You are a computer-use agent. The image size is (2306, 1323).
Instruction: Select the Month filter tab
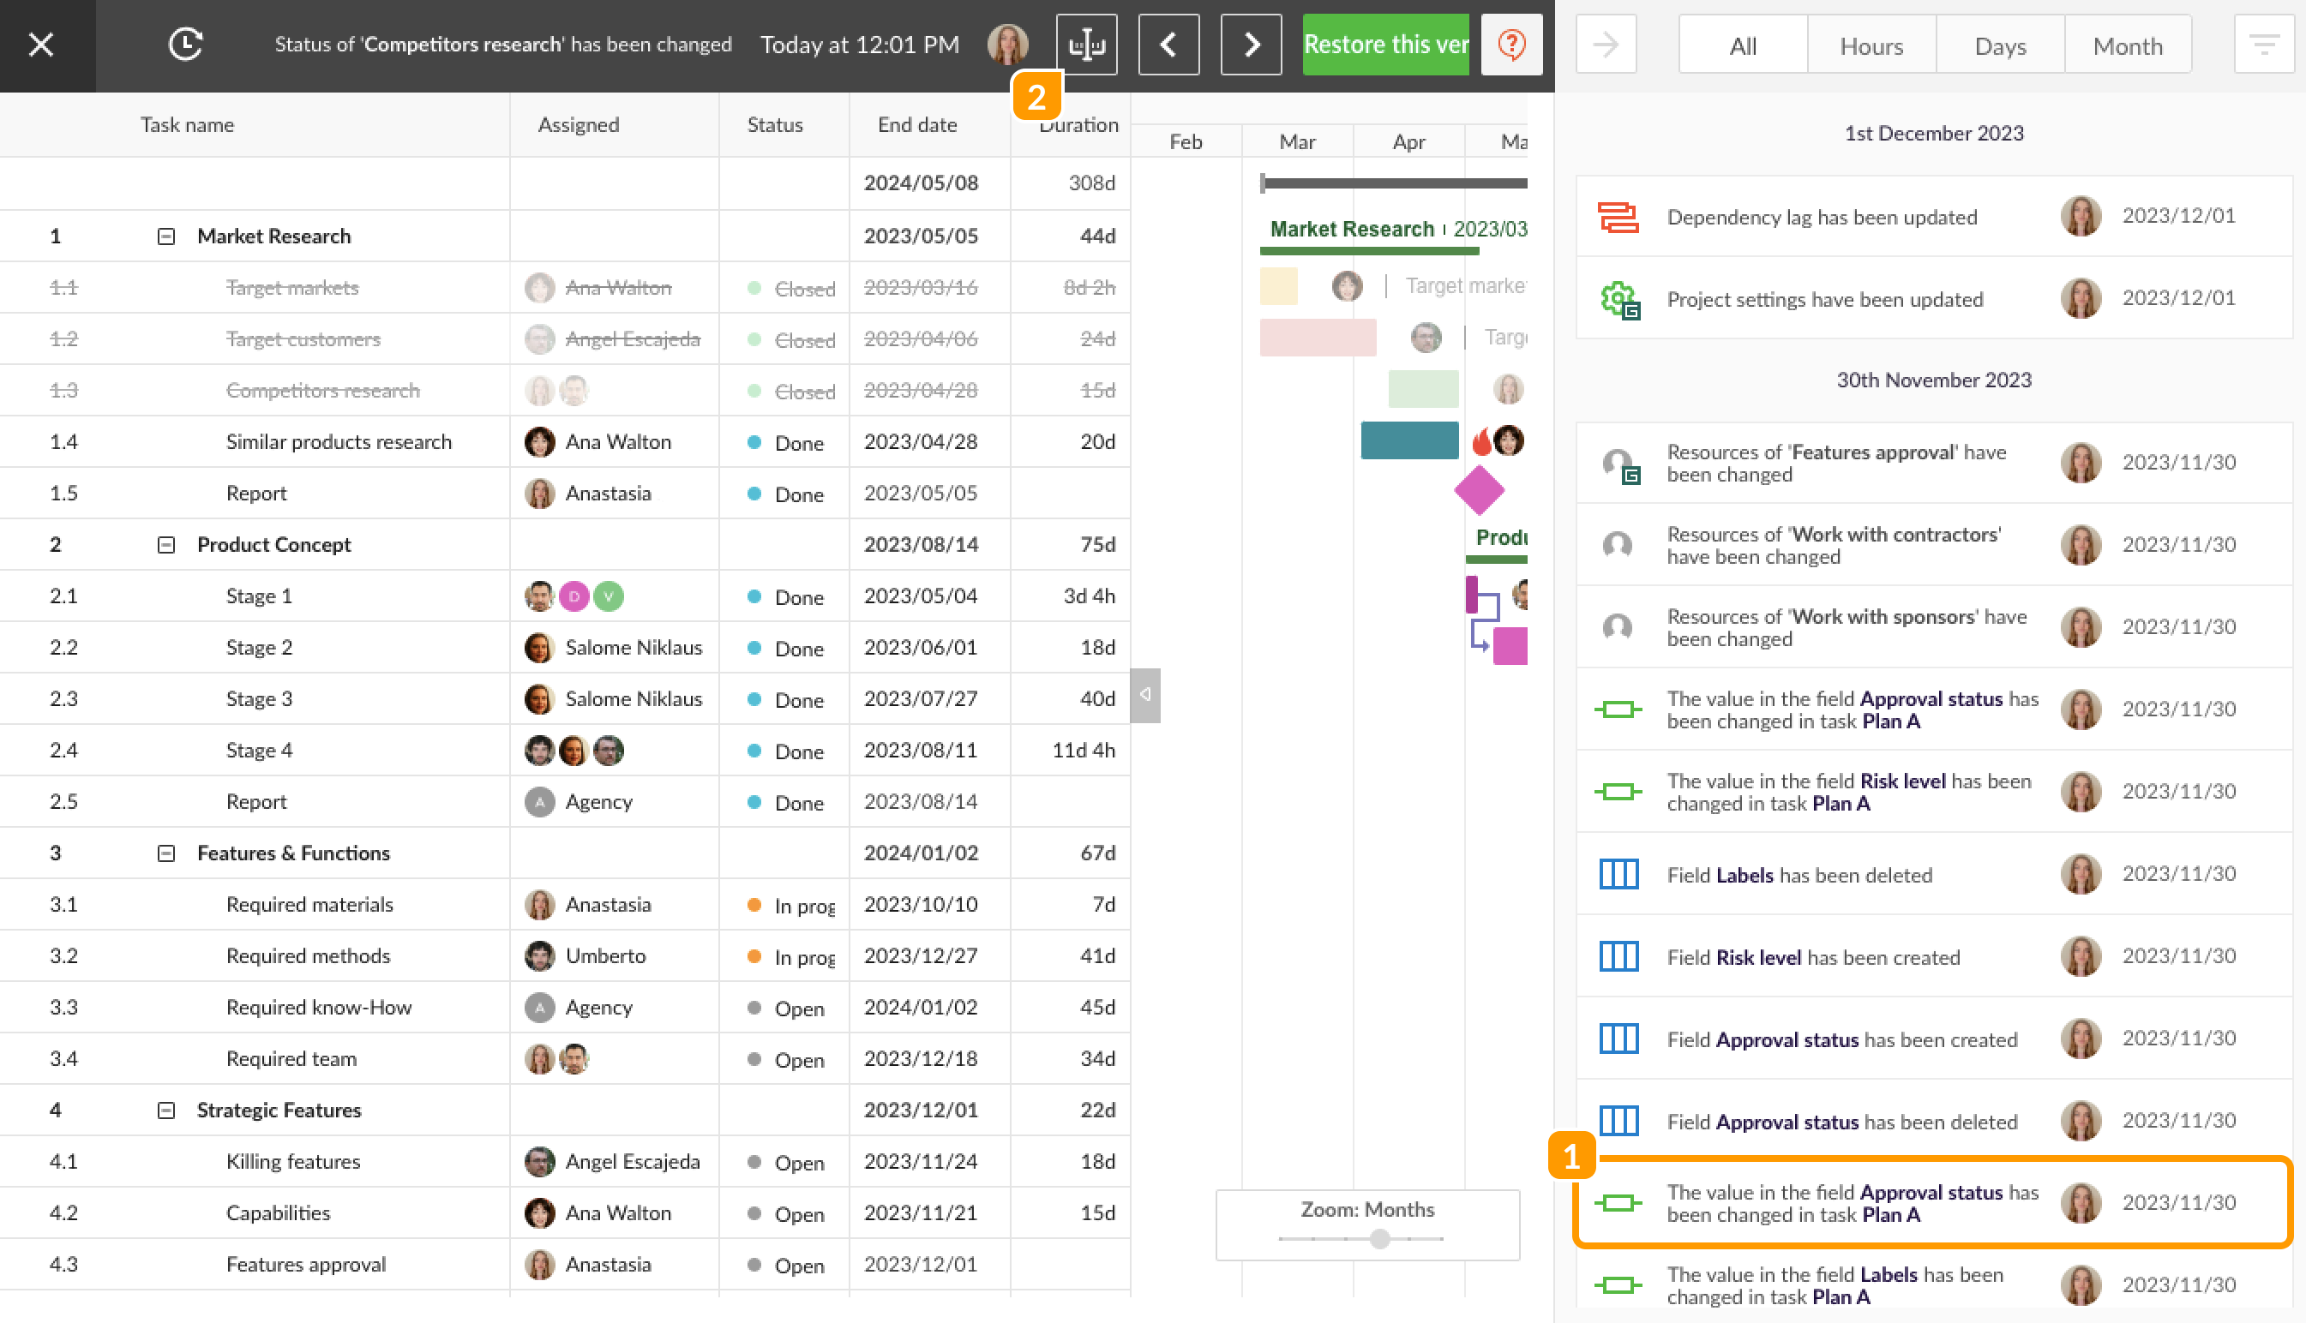click(x=2127, y=45)
